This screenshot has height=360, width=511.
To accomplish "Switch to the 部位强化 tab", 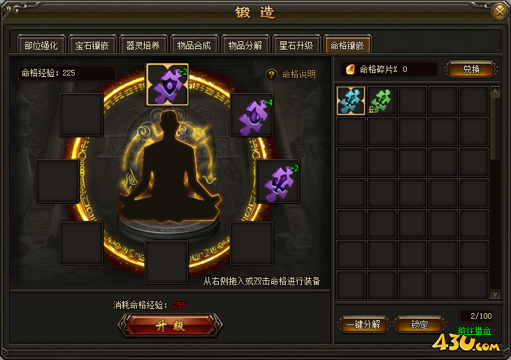I will 41,45.
